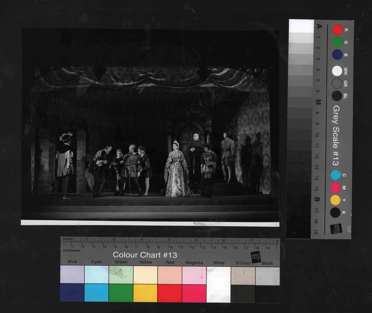
Task: Click the green circle labeled G
Action: [x=337, y=42]
